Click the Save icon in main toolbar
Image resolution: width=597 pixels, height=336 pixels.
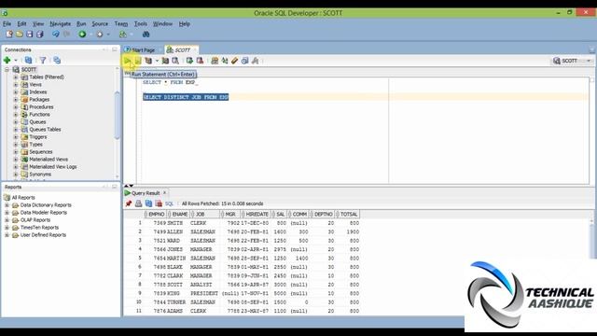pyautogui.click(x=29, y=35)
